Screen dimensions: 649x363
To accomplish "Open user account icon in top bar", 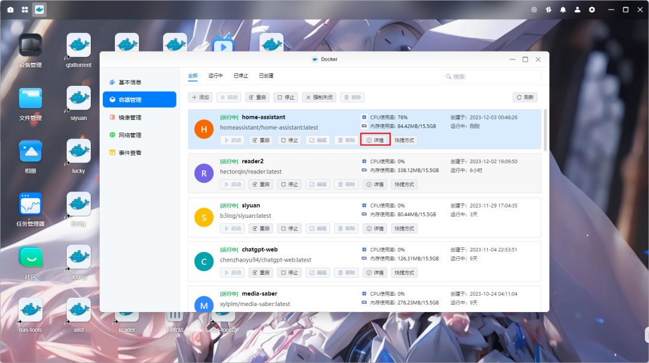I will pyautogui.click(x=577, y=10).
